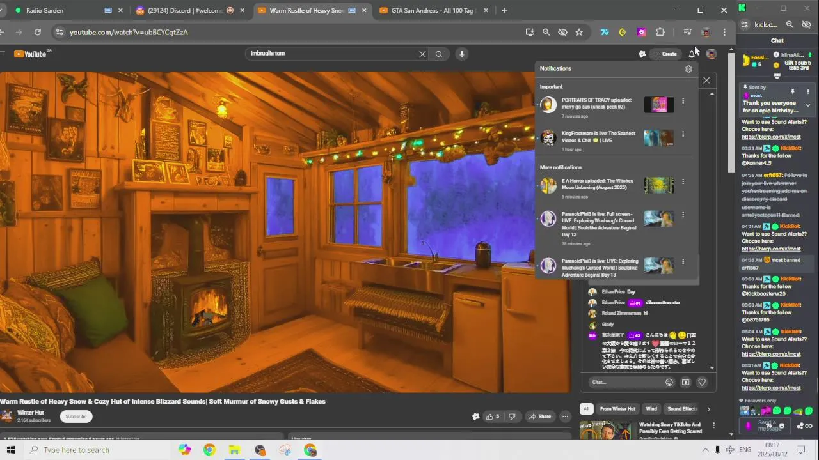Bookmark this page with the star icon
The width and height of the screenshot is (819, 460).
tap(579, 32)
